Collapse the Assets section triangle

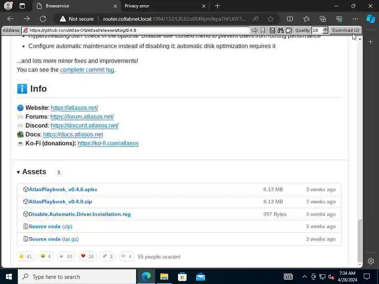[x=19, y=172]
